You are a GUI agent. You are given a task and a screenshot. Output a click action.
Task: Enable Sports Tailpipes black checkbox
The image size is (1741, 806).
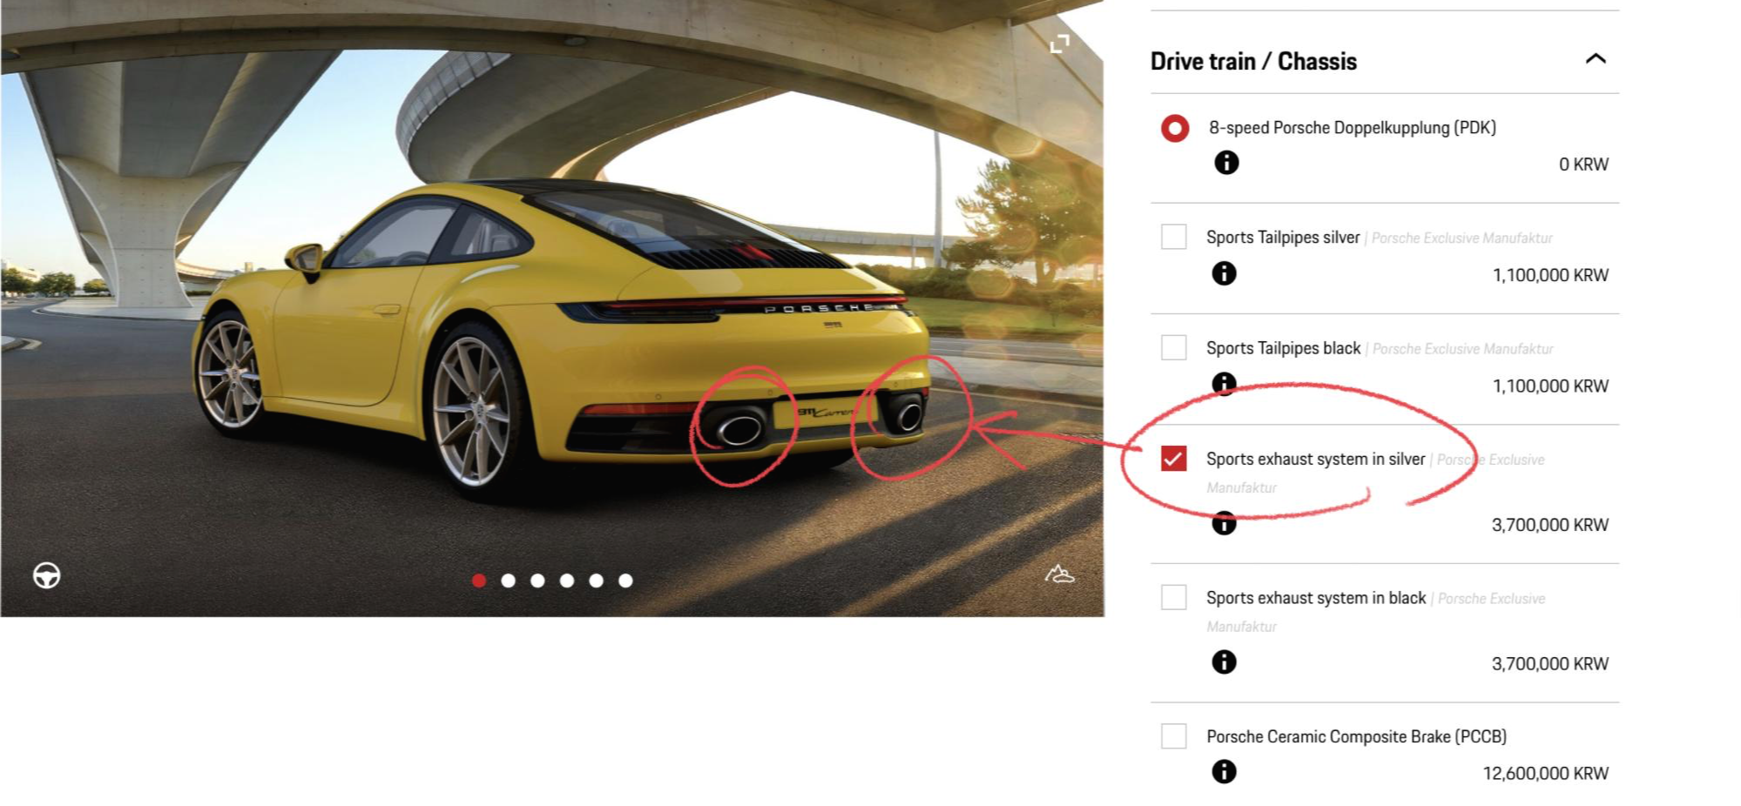click(x=1174, y=347)
